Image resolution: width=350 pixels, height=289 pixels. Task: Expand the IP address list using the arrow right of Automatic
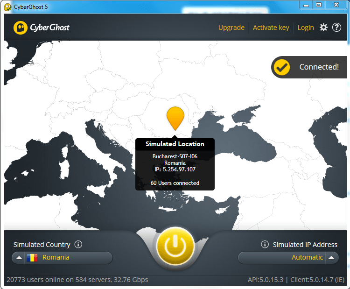[x=331, y=257]
